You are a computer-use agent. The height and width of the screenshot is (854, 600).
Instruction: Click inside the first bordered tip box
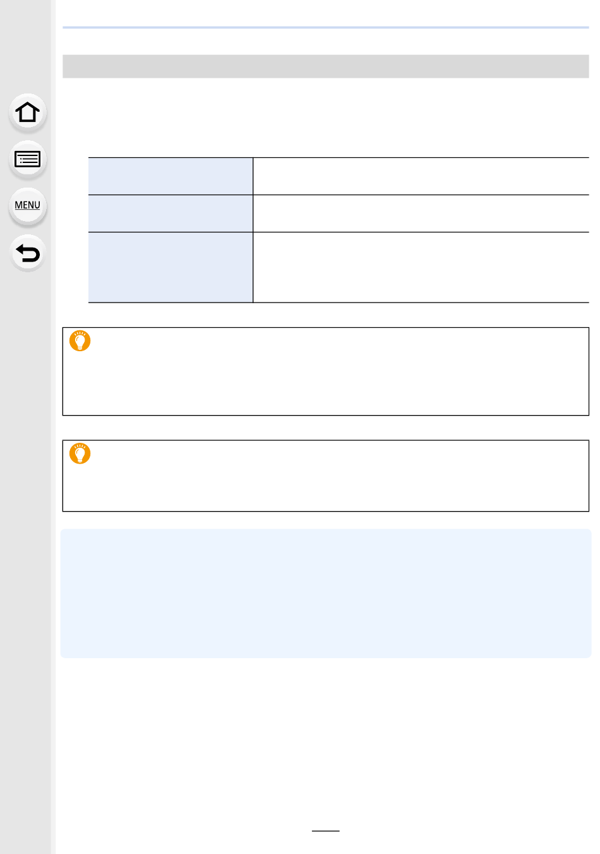click(326, 371)
